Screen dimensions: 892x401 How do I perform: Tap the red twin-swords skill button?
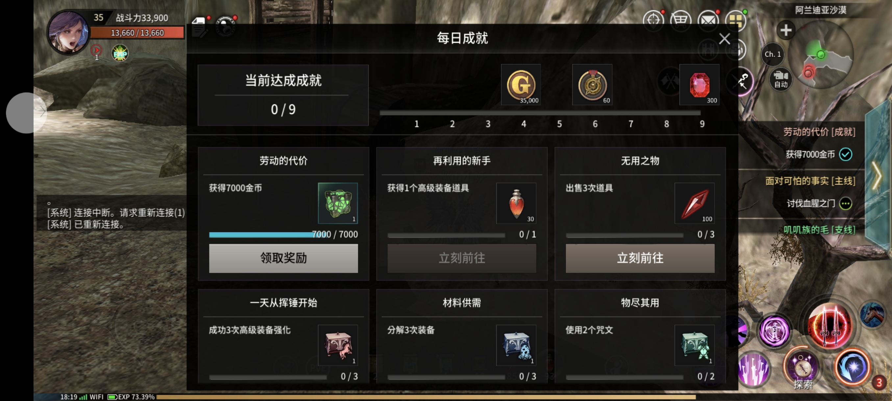pos(830,326)
